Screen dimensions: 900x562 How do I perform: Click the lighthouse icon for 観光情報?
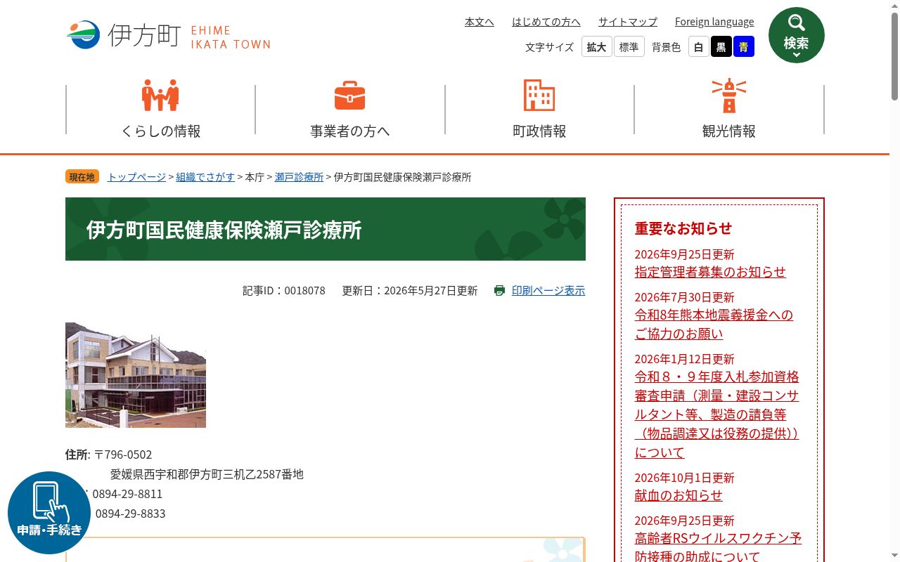[x=728, y=95]
